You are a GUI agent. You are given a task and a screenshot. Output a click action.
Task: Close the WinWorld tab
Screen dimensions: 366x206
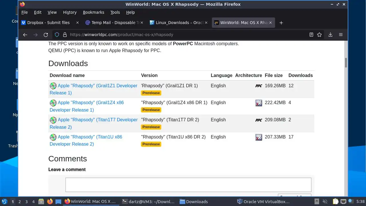pos(270,23)
